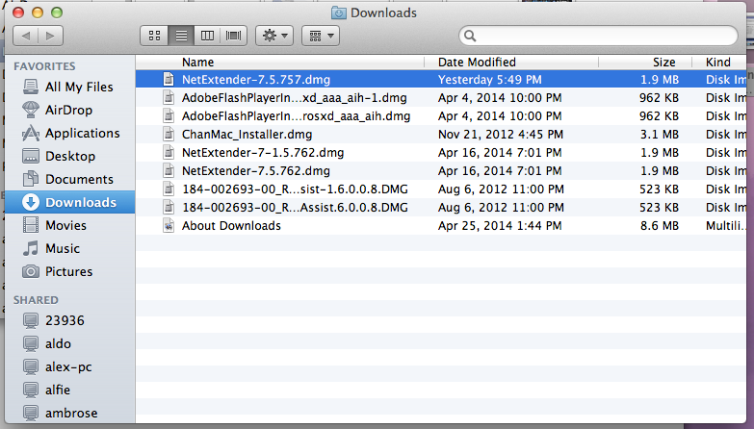Click the search field
754x429 pixels.
pos(598,36)
